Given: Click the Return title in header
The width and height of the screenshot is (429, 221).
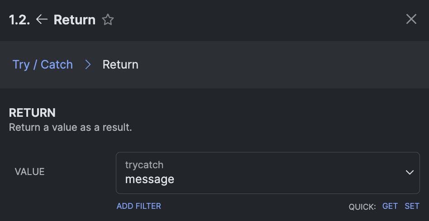Looking at the screenshot, I should (75, 20).
